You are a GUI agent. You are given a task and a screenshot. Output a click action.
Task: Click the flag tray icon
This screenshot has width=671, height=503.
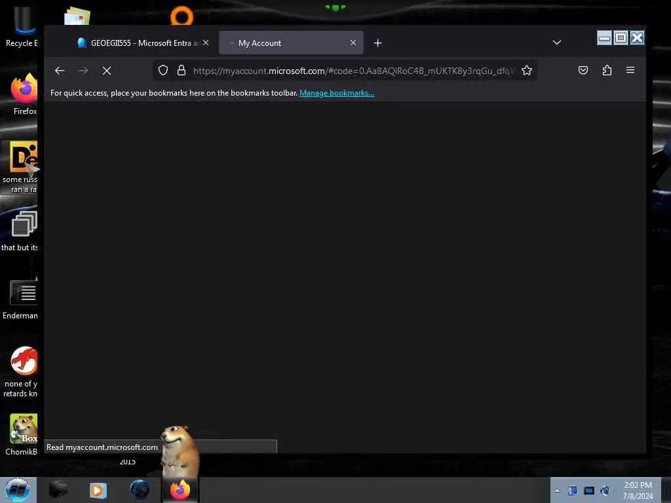(573, 491)
